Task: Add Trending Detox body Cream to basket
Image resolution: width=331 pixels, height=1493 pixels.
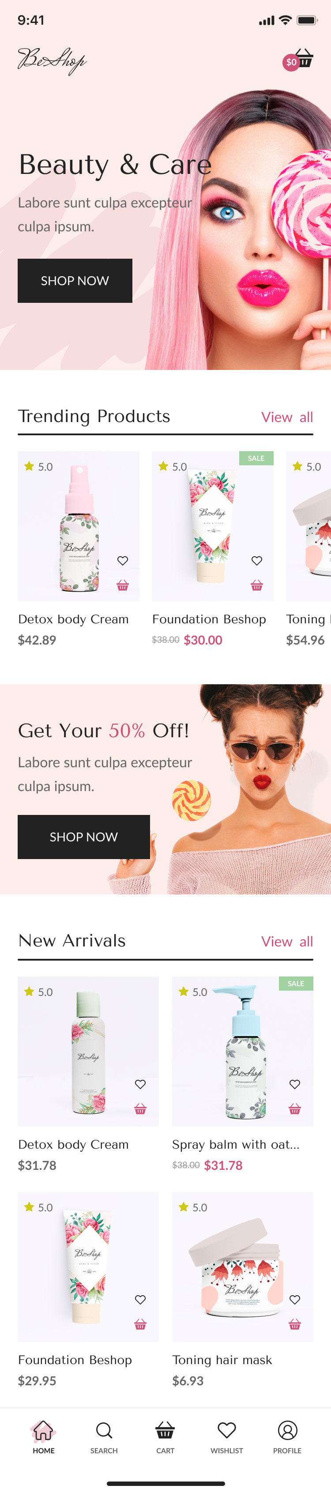Action: click(122, 585)
